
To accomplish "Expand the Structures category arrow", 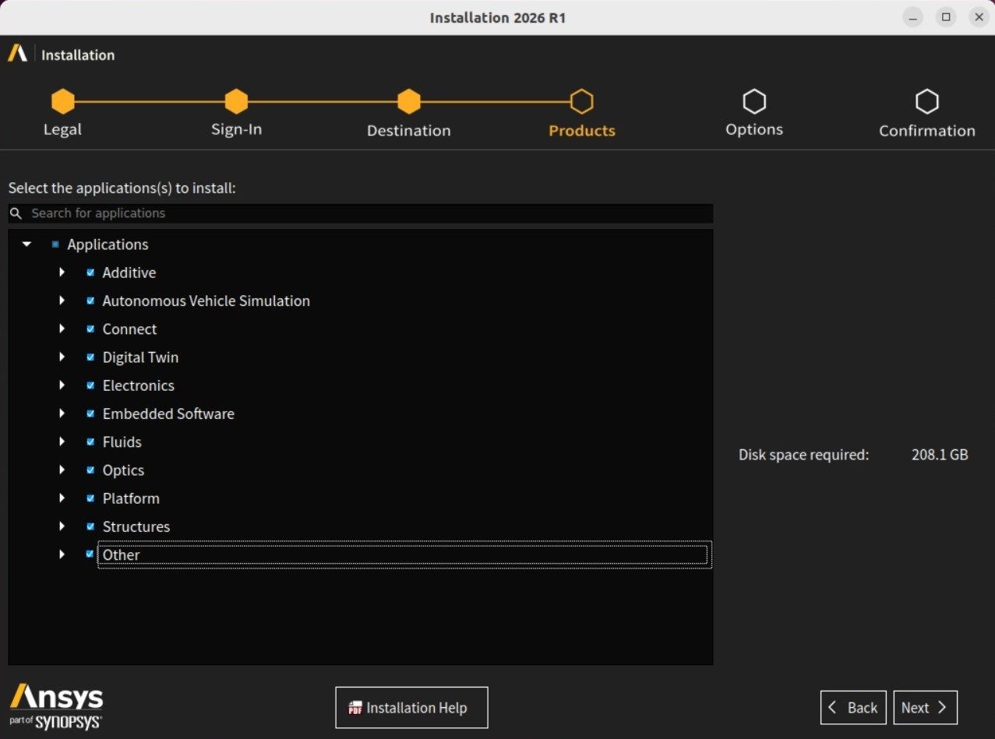I will click(x=62, y=526).
